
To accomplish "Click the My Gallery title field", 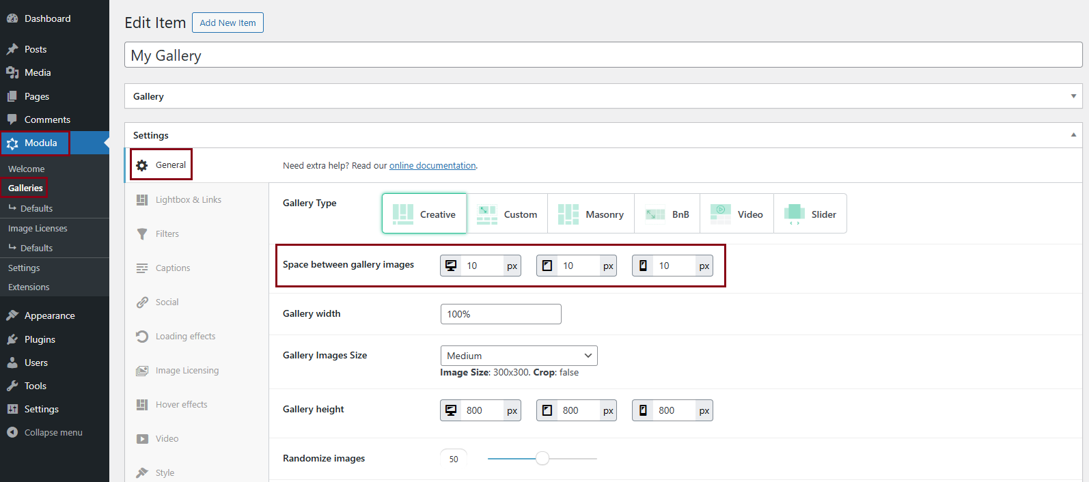I will pyautogui.click(x=603, y=55).
